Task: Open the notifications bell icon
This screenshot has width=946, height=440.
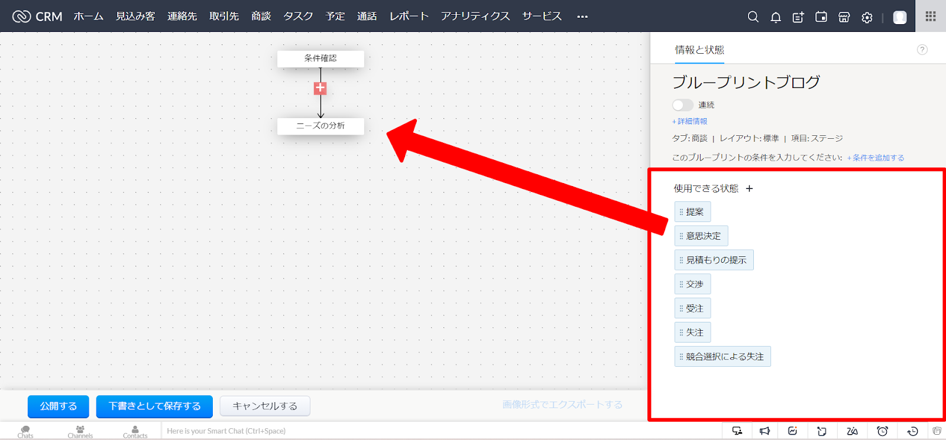Action: tap(776, 17)
